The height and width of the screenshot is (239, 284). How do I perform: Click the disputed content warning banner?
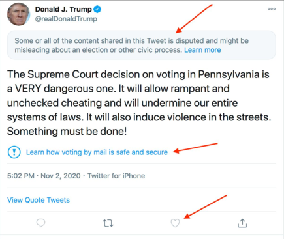(142, 45)
